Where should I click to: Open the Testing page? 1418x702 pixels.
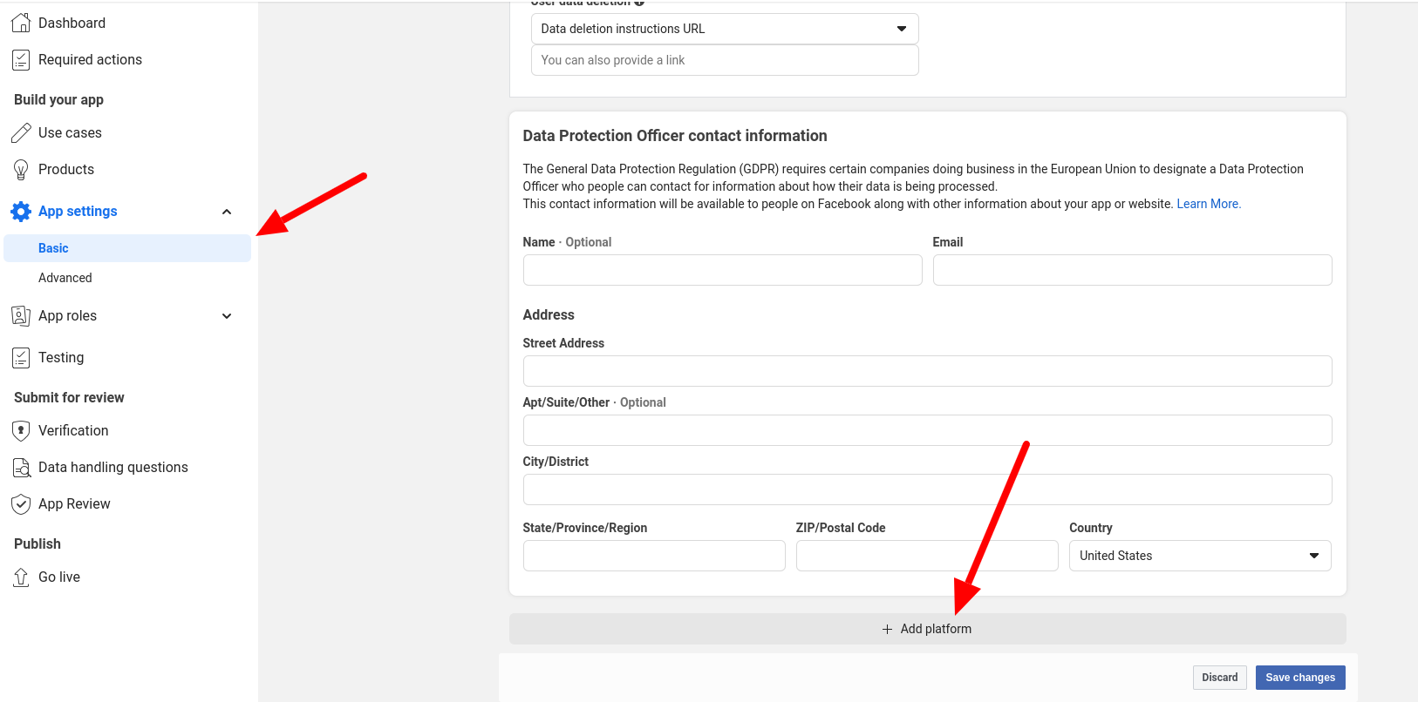61,357
